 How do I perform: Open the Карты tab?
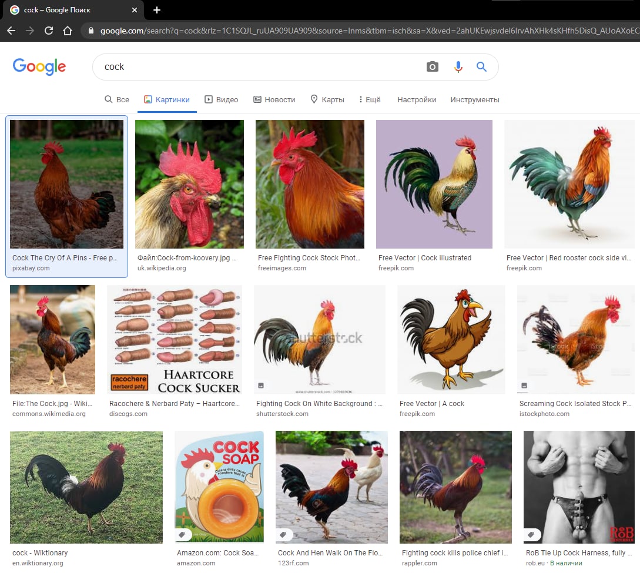[327, 99]
